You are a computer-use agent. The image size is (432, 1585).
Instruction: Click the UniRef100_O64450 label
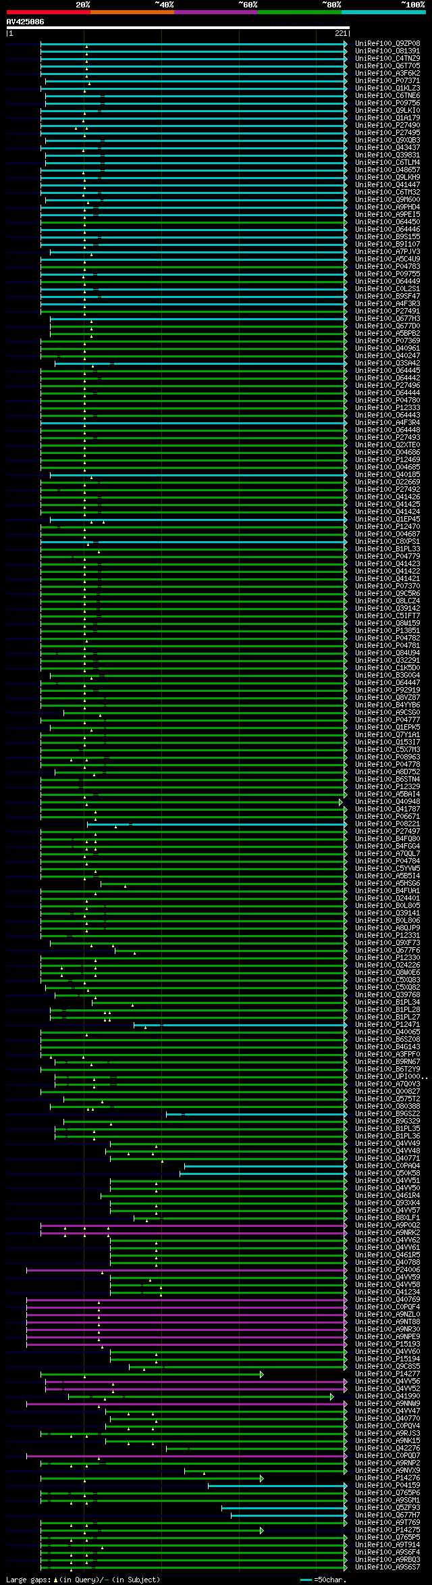tap(387, 222)
